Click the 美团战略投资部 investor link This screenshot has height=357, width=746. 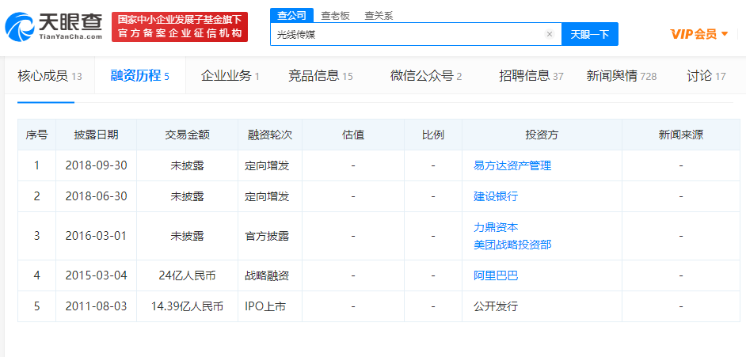[512, 245]
